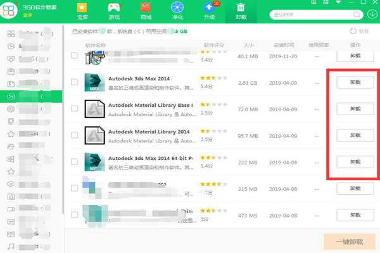Select the briefcase icon sidebar category

[11, 71]
